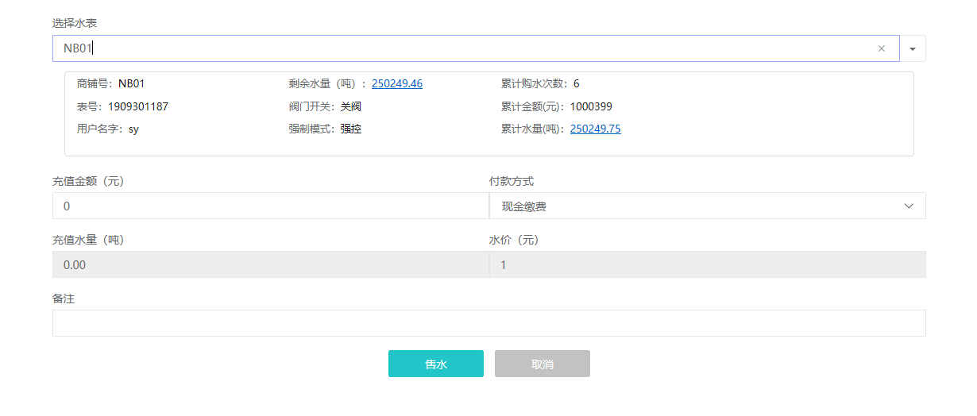The image size is (977, 416).
Task: Clear the NB01 water meter selection
Action: [881, 48]
